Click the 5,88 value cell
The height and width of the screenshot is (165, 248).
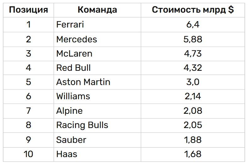193,39
